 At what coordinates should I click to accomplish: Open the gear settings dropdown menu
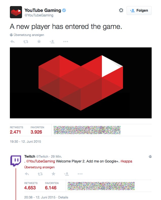121,10
